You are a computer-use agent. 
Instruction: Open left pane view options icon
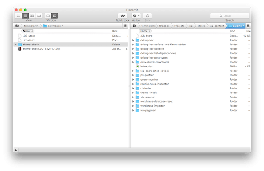[x=125, y=26]
